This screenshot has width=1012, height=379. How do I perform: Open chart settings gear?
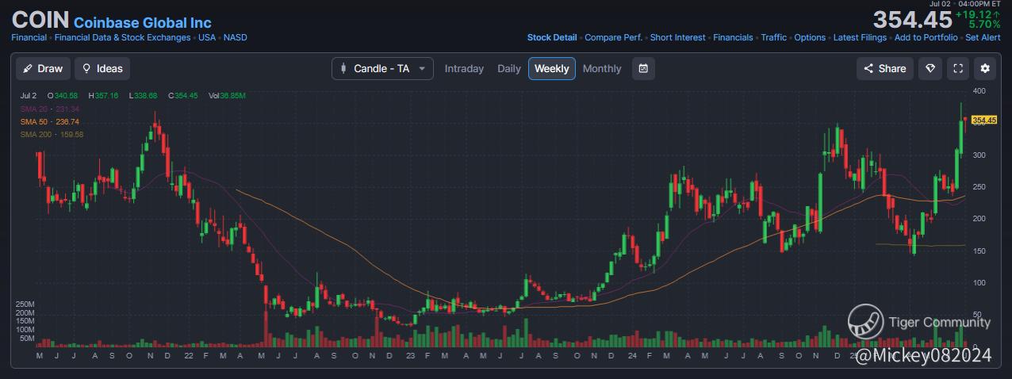(x=985, y=68)
